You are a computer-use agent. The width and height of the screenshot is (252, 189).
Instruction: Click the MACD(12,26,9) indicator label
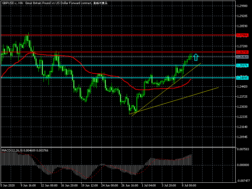[25, 151]
